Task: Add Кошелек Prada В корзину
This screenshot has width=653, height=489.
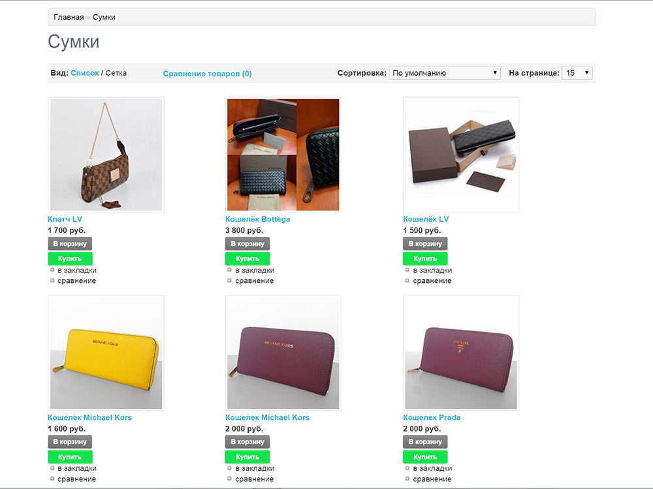Action: coord(425,441)
